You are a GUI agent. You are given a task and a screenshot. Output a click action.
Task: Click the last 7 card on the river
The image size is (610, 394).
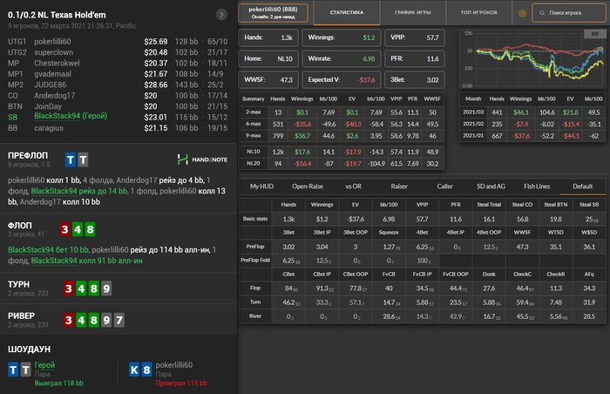pos(119,322)
